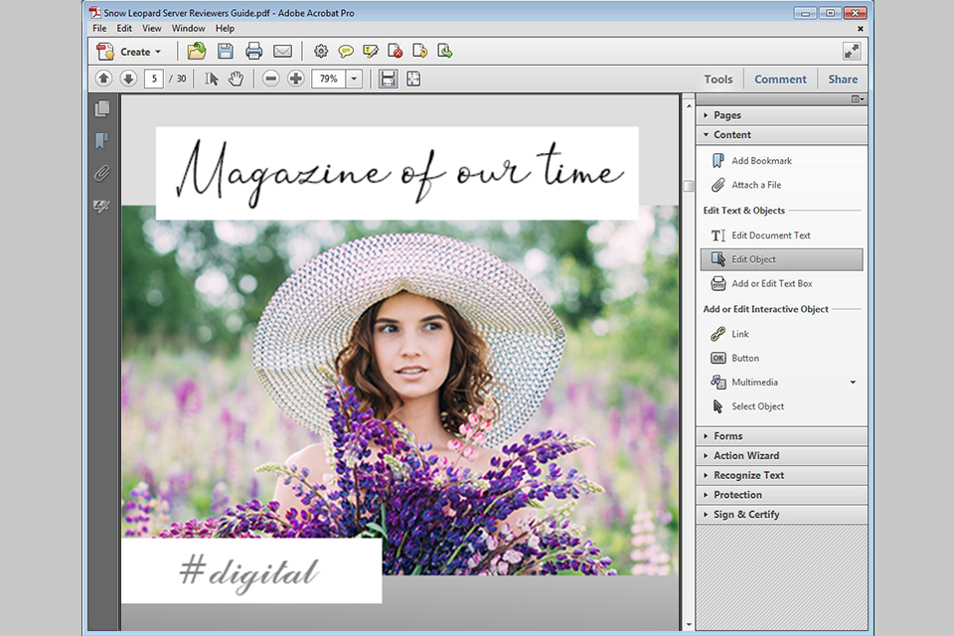Click the zoom percentage field showing 79%
Viewport: 954px width, 636px height.
[329, 79]
